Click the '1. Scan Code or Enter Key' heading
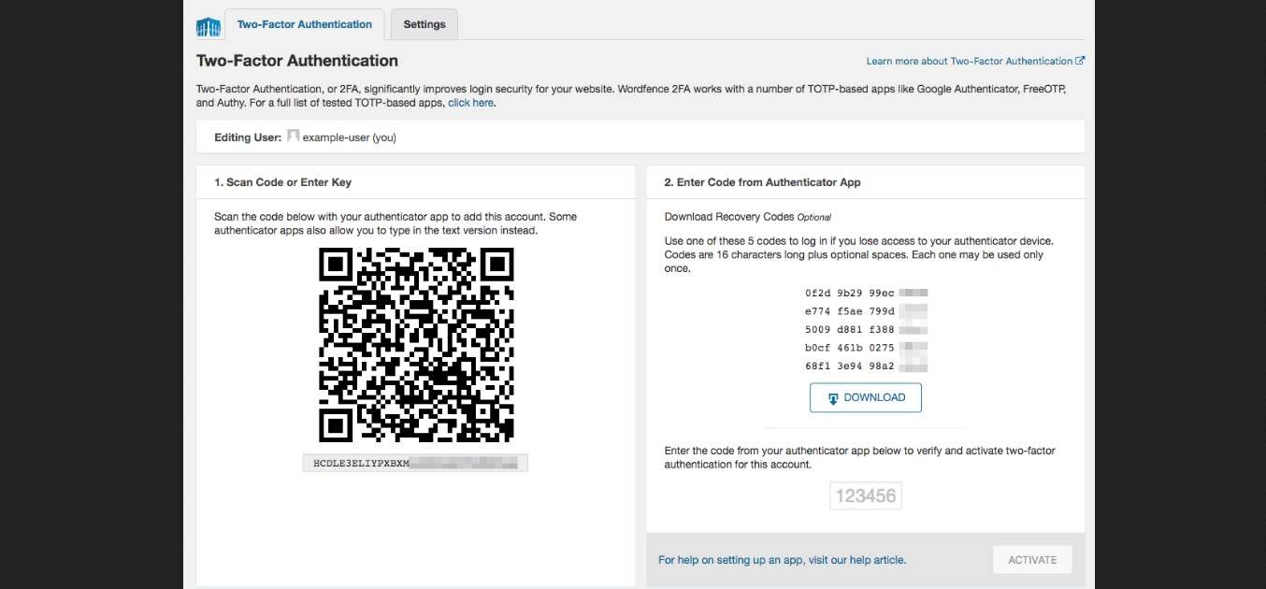The width and height of the screenshot is (1266, 589). [x=283, y=182]
